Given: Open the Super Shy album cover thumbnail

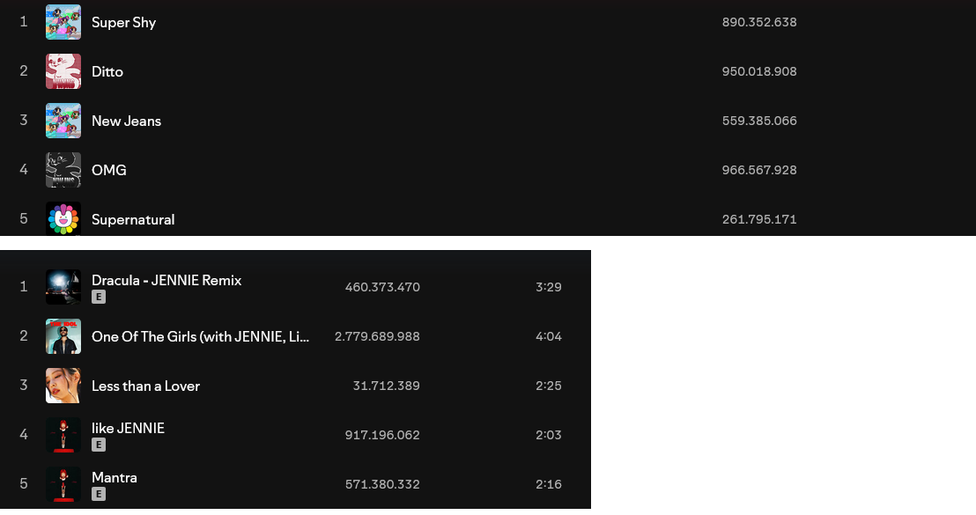Looking at the screenshot, I should click(63, 22).
